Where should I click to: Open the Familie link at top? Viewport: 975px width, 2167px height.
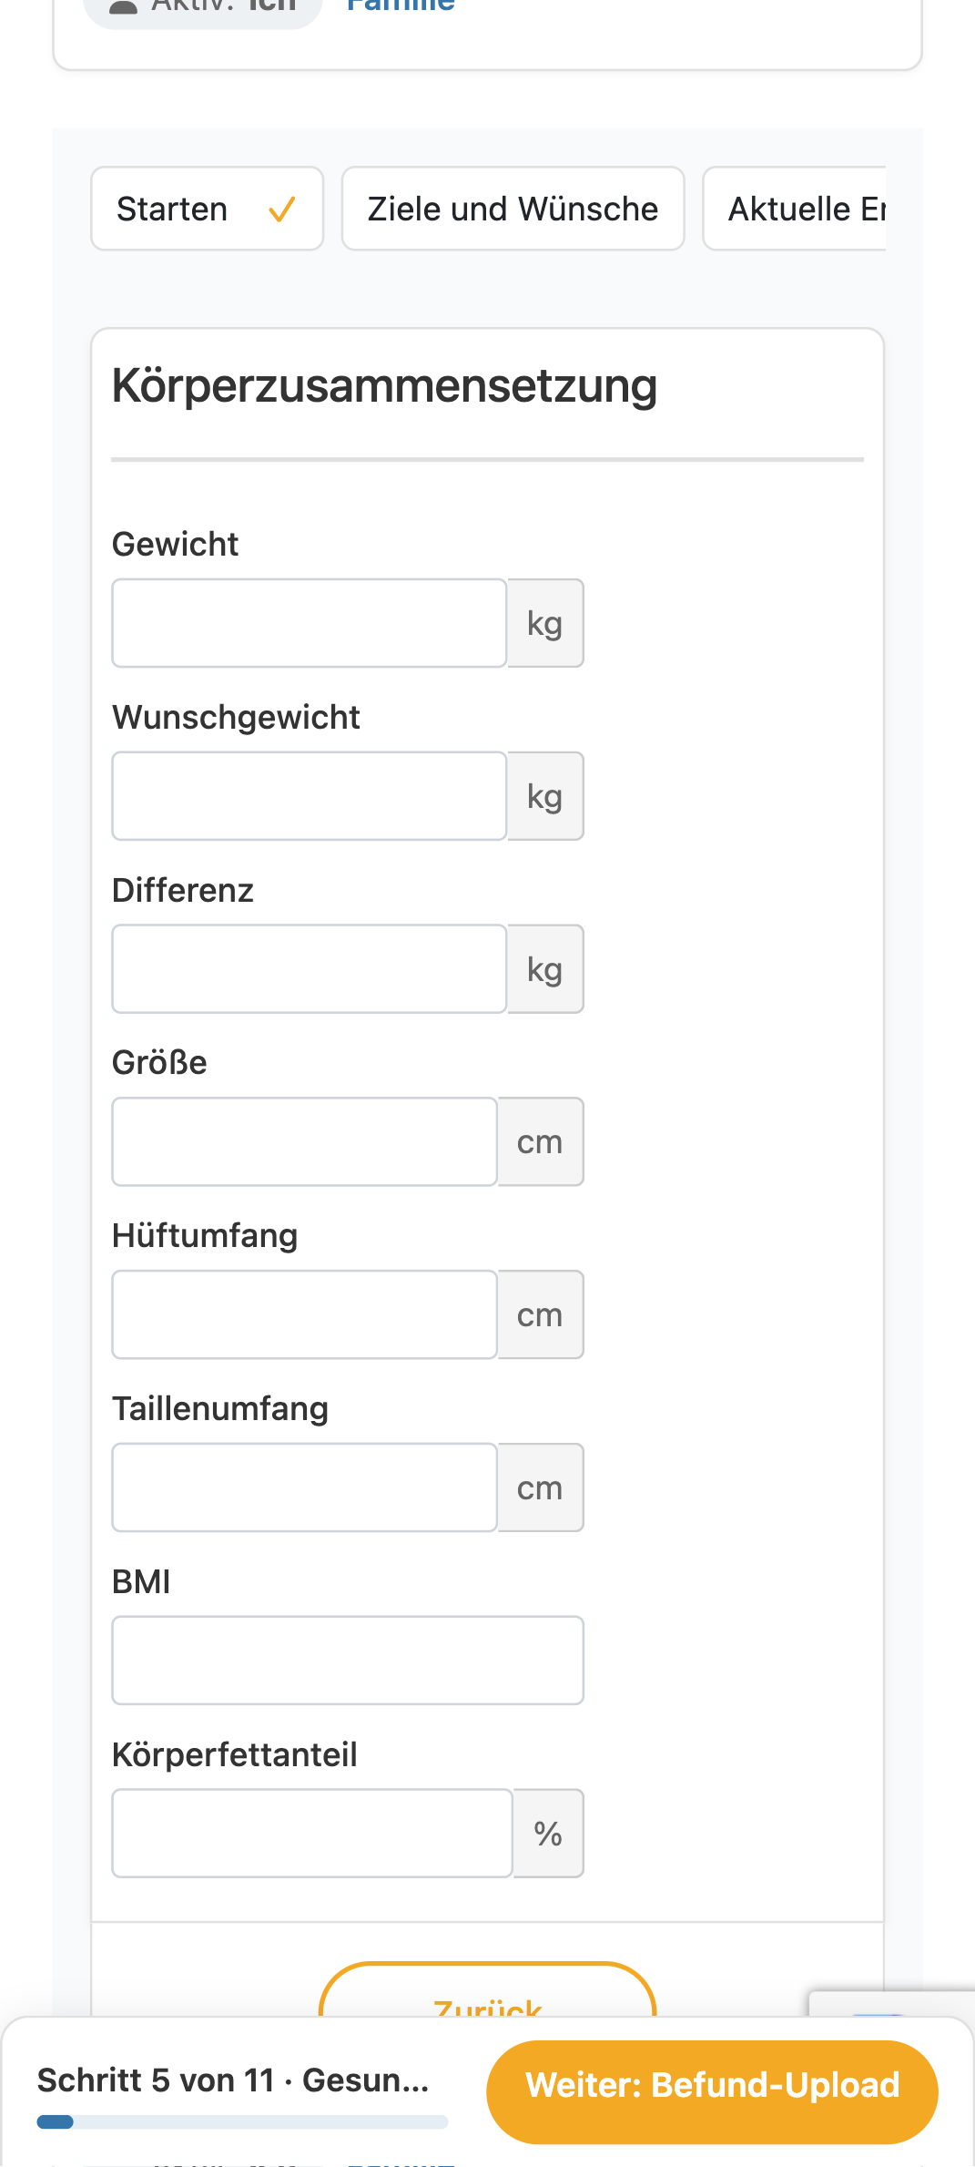tap(401, 5)
